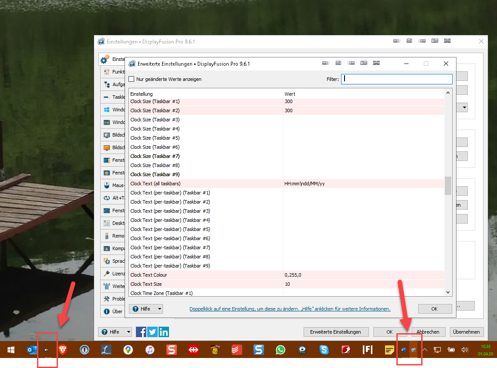This screenshot has width=497, height=368.
Task: Open Brave browser from the taskbar
Action: coord(63,350)
